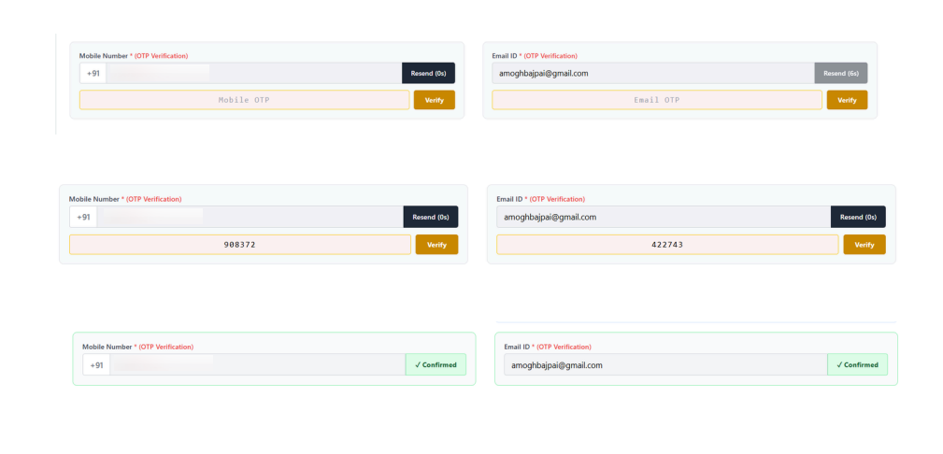Click Resend (0s) above the 422743 code

tap(858, 217)
